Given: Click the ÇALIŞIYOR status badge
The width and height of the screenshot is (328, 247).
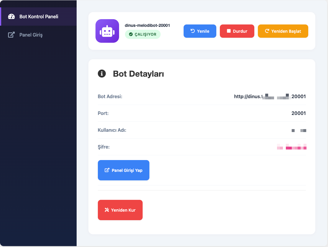Looking at the screenshot, I should click(143, 34).
